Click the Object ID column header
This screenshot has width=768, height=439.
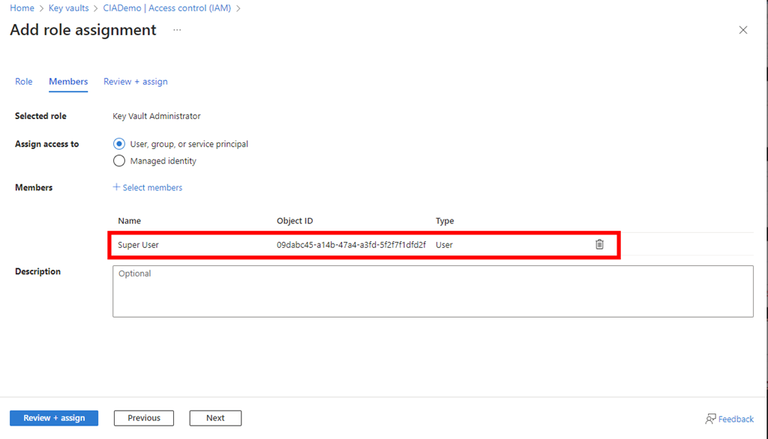pyautogui.click(x=295, y=221)
